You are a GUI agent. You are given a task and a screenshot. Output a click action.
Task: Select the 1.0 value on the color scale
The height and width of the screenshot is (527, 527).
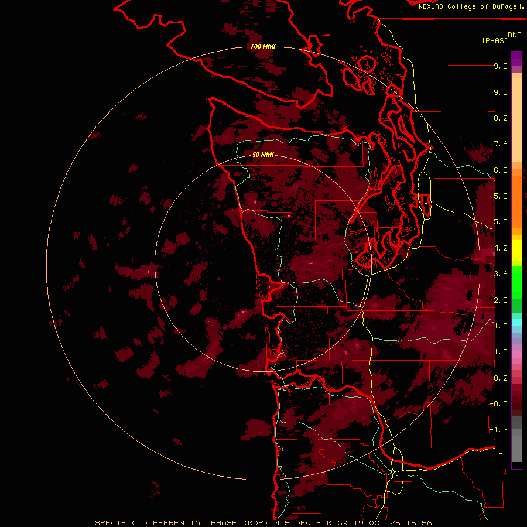click(x=501, y=352)
